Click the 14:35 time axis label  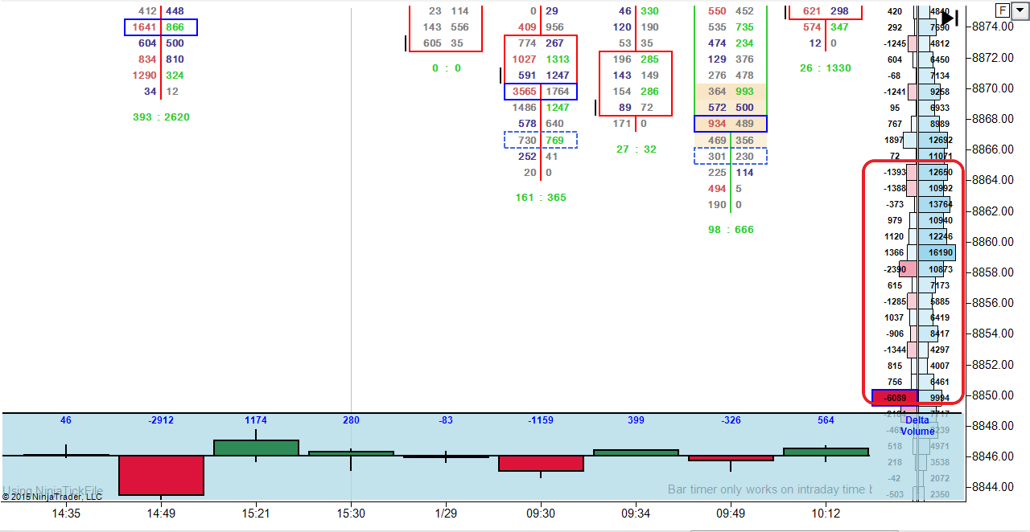pyautogui.click(x=66, y=513)
